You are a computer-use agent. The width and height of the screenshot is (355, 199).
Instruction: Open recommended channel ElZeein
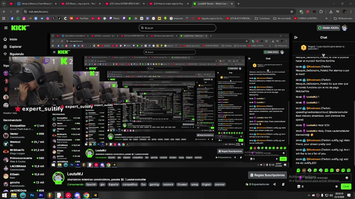(x=24, y=176)
